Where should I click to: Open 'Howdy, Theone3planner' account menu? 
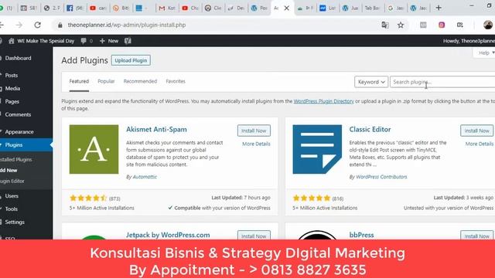coord(469,41)
